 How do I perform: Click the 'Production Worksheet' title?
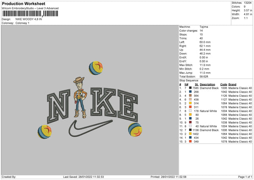[x=23, y=3]
